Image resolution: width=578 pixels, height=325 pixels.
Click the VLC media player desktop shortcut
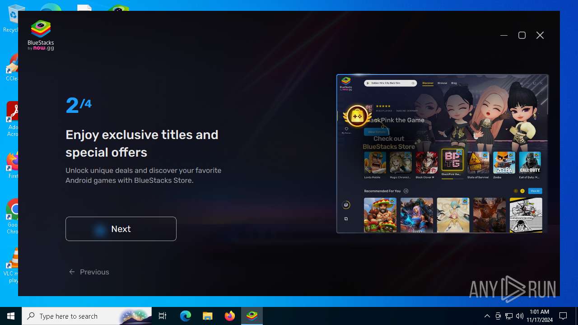(x=11, y=265)
